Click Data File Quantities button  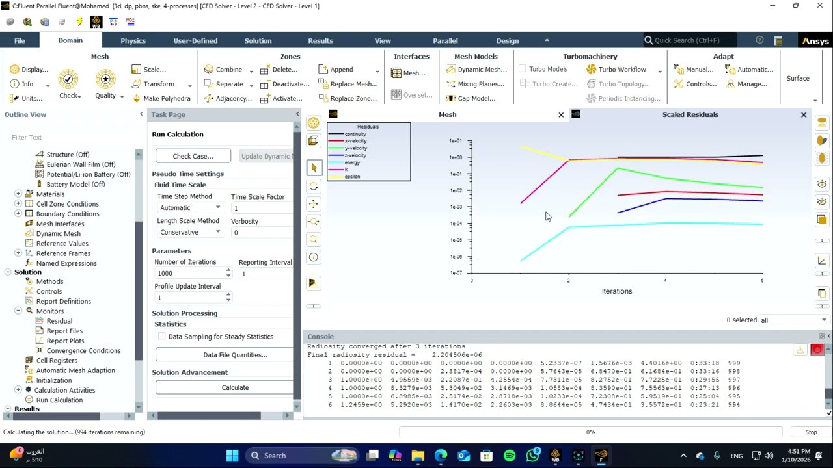click(x=224, y=355)
